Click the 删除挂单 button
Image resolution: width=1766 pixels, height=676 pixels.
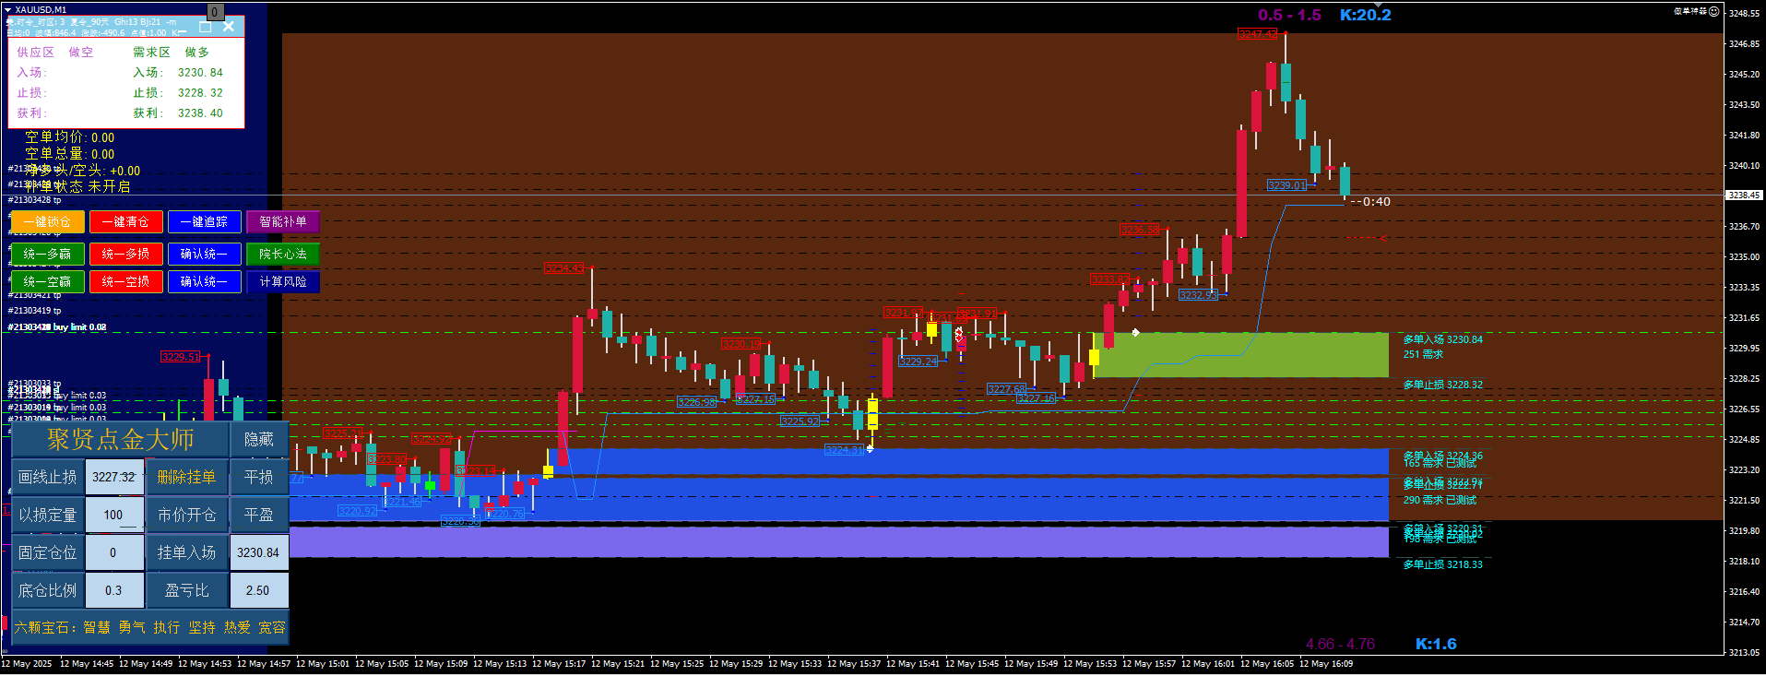point(186,477)
